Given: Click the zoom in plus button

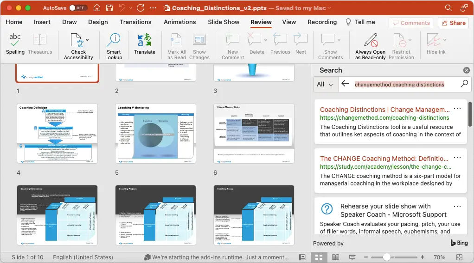Looking at the screenshot, I should (423, 257).
